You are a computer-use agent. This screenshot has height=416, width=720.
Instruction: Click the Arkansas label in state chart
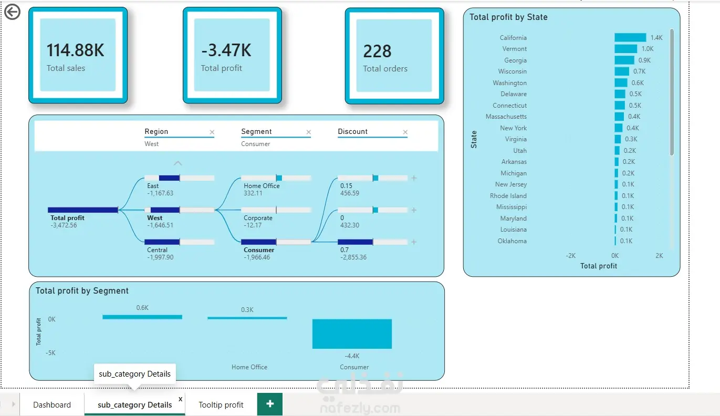[514, 162]
